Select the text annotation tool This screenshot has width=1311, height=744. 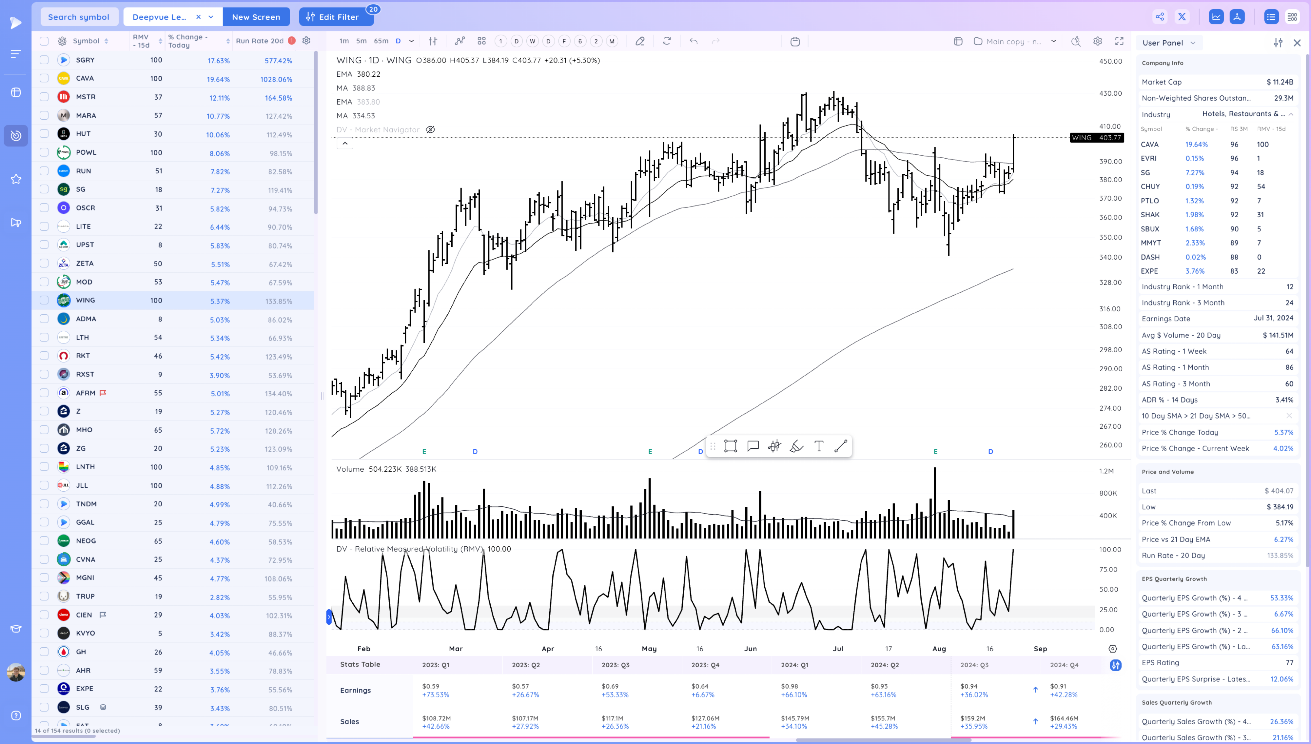(x=818, y=446)
